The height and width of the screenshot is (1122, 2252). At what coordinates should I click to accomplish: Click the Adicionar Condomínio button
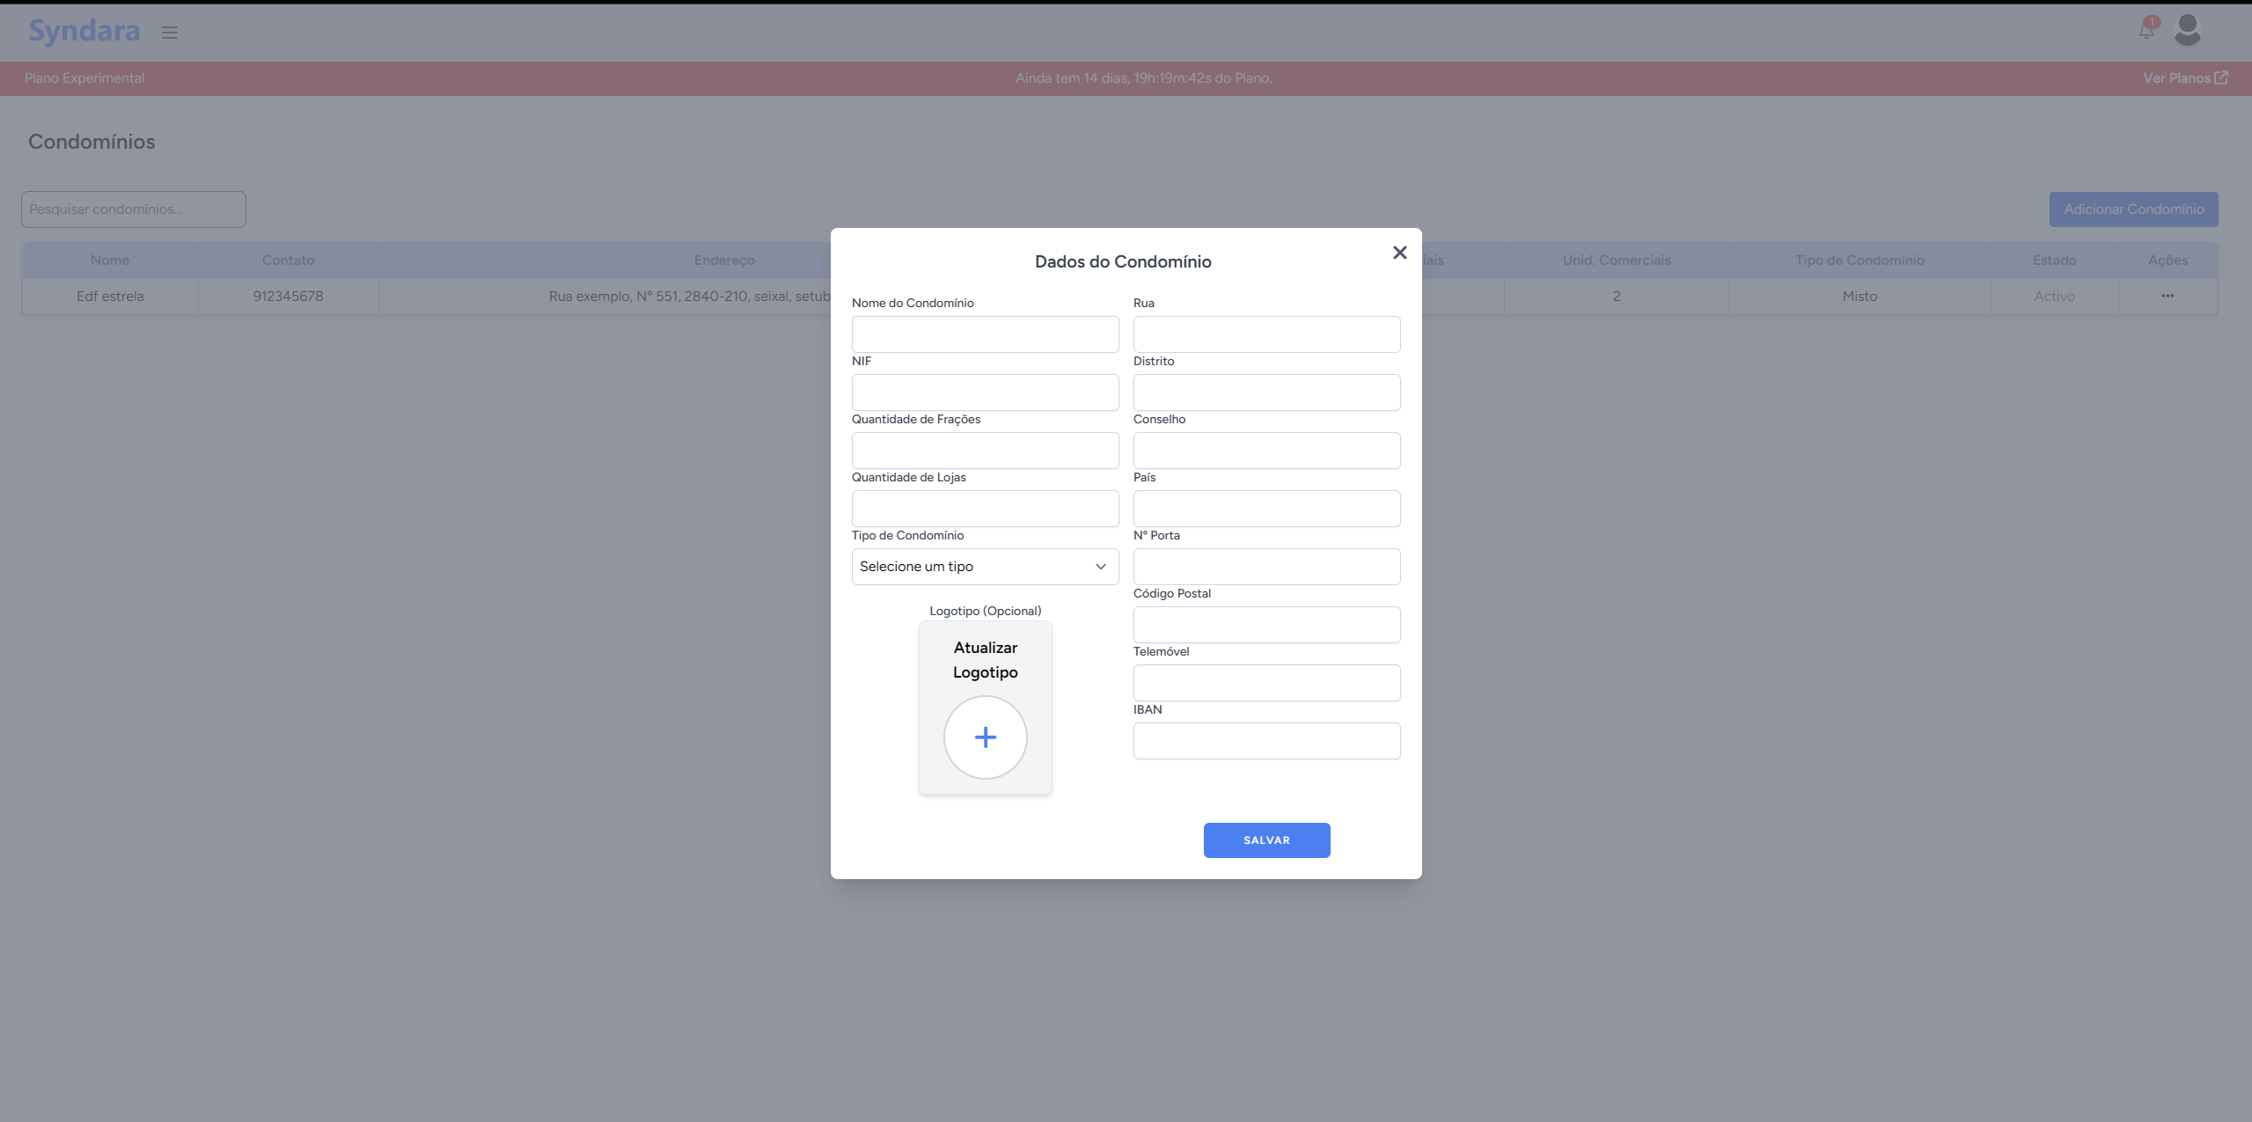click(x=2133, y=209)
